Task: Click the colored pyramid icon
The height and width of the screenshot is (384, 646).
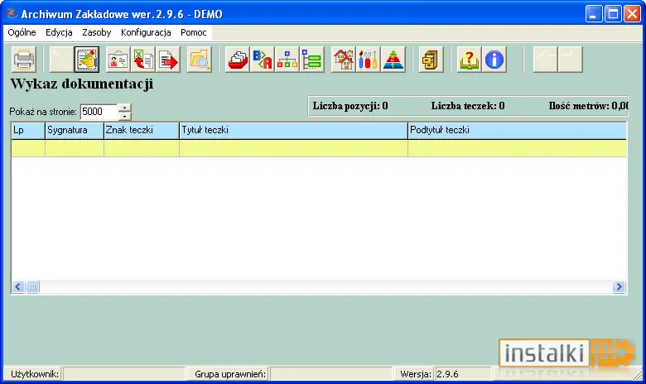Action: tap(393, 60)
